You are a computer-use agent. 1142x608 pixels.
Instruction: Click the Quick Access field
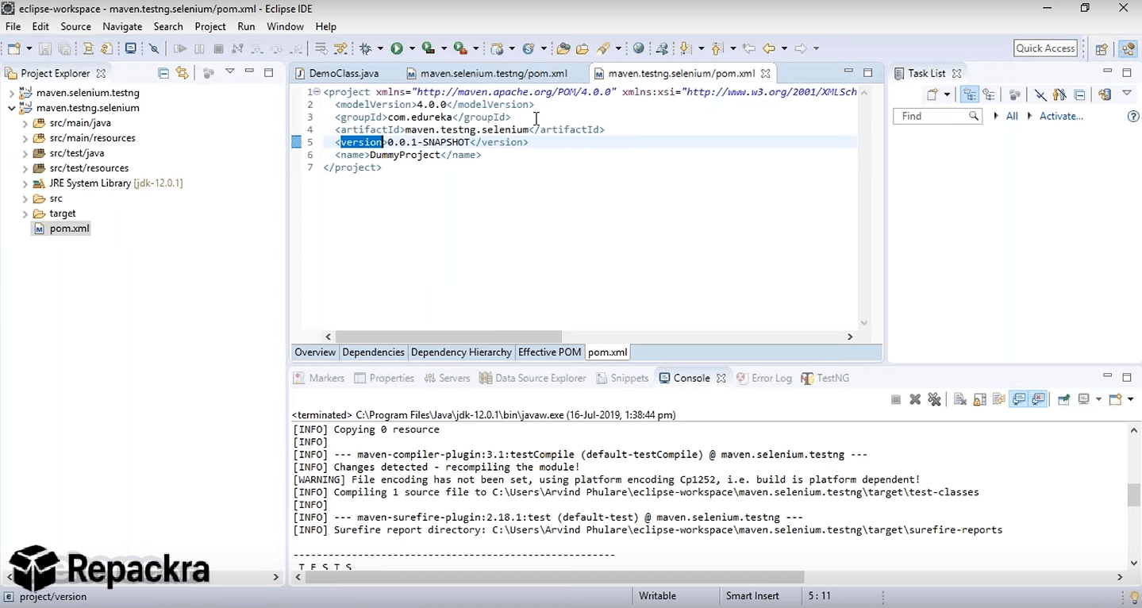pyautogui.click(x=1046, y=48)
